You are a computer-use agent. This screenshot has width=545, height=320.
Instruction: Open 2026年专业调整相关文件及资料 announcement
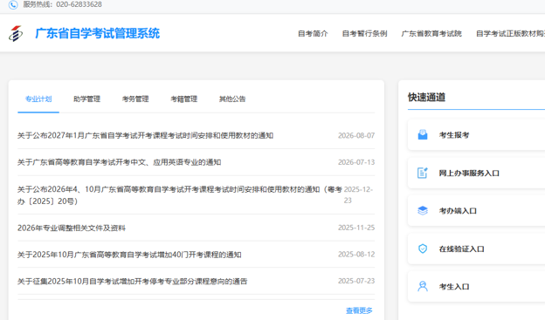coord(72,228)
